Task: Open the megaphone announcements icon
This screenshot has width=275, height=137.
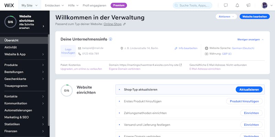Action: (248, 5)
